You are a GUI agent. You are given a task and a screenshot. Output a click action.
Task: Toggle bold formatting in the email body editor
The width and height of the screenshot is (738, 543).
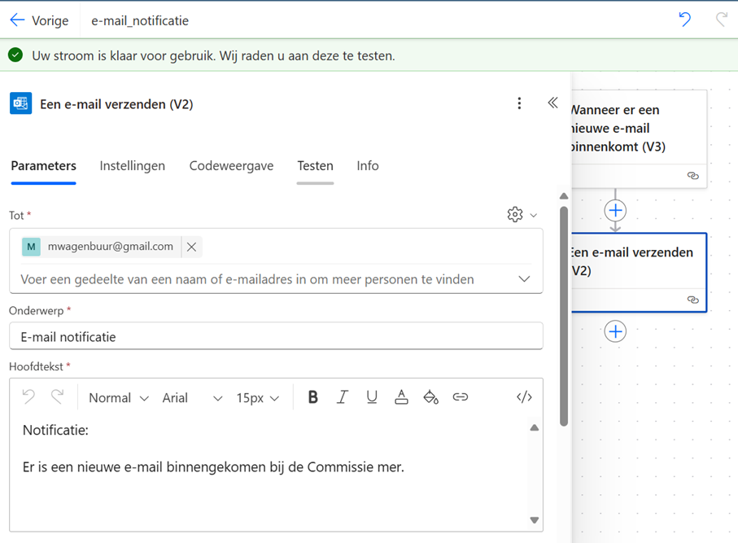pos(312,397)
